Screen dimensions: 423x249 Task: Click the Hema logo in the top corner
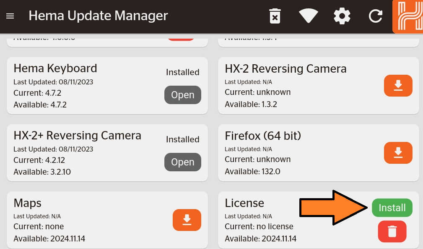coord(407,17)
